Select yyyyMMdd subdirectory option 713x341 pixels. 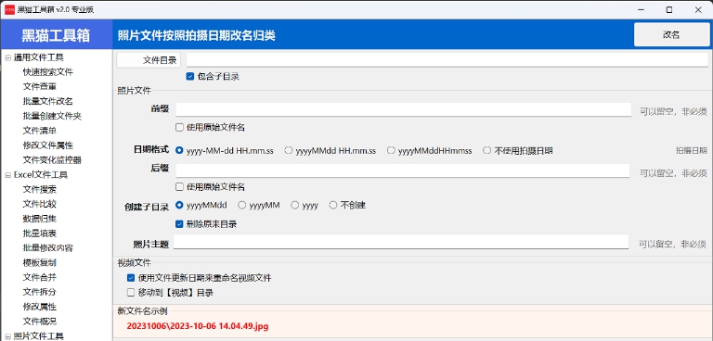point(179,205)
